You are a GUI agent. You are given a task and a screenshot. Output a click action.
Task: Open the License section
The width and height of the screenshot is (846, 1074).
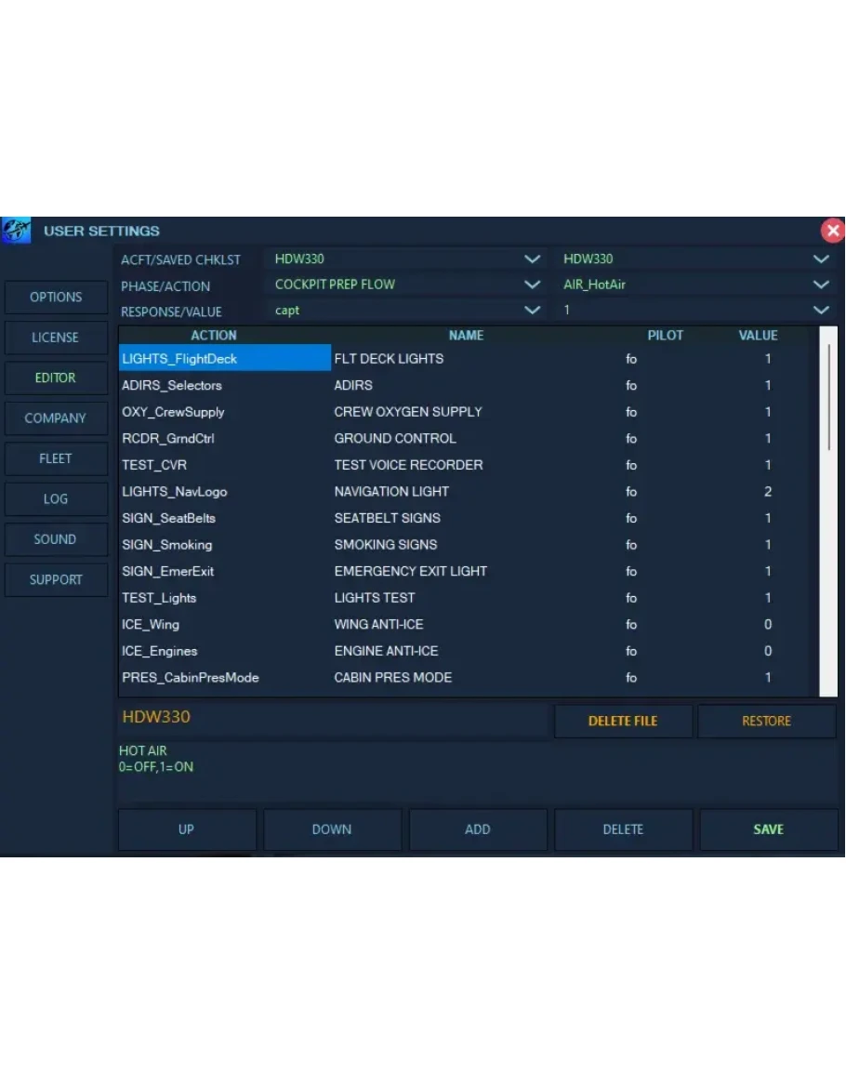tap(56, 338)
